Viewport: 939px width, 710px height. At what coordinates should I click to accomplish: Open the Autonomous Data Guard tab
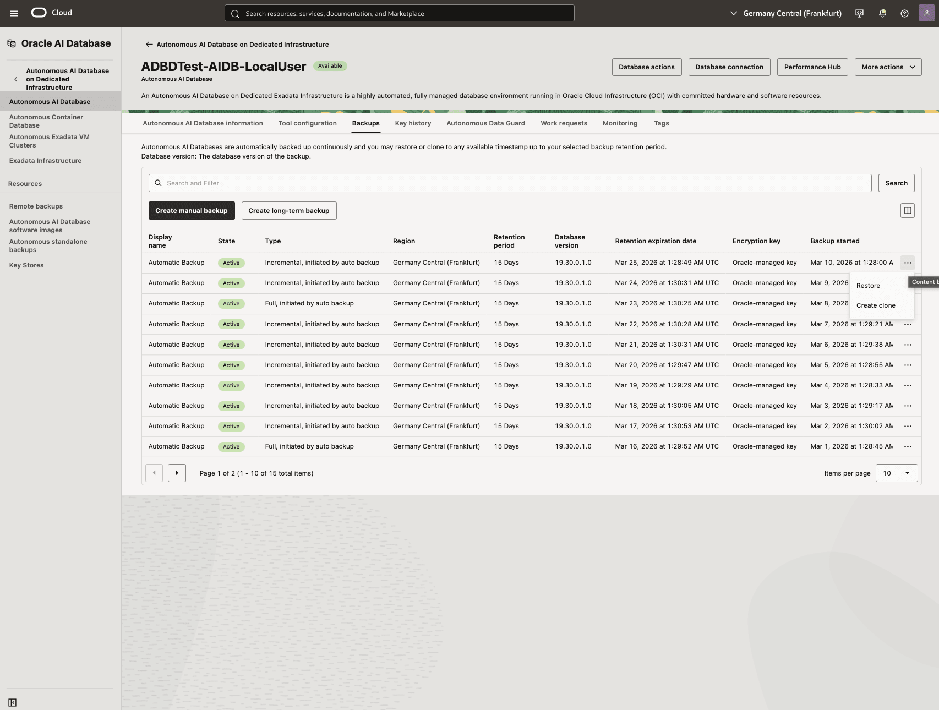[485, 123]
